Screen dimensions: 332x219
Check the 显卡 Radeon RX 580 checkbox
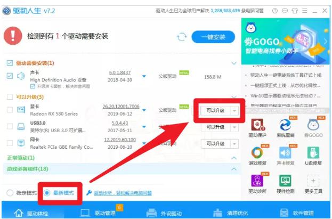click(10, 110)
